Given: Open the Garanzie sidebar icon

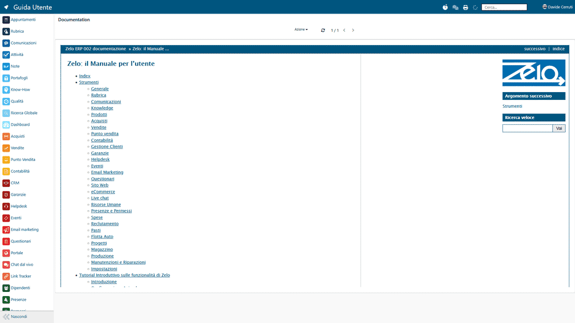Looking at the screenshot, I should coord(6,195).
